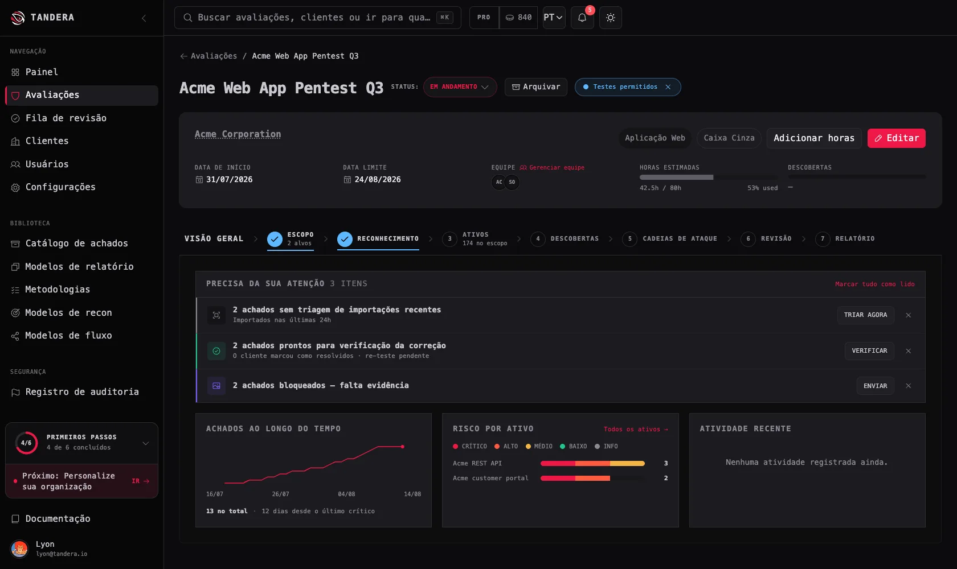Open Avaliações in sidebar
Image resolution: width=957 pixels, height=569 pixels.
pos(81,96)
